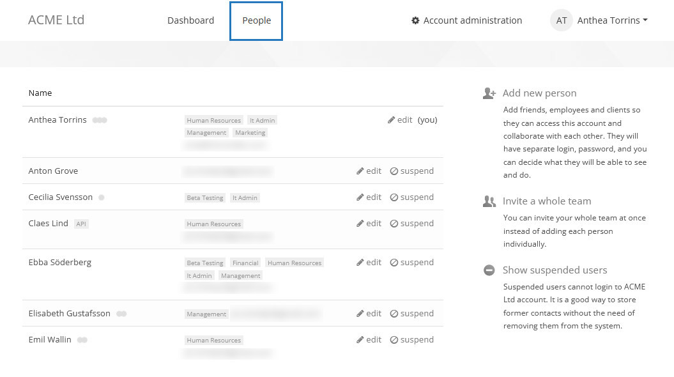Click the API tag beside Claes Lind

click(81, 223)
